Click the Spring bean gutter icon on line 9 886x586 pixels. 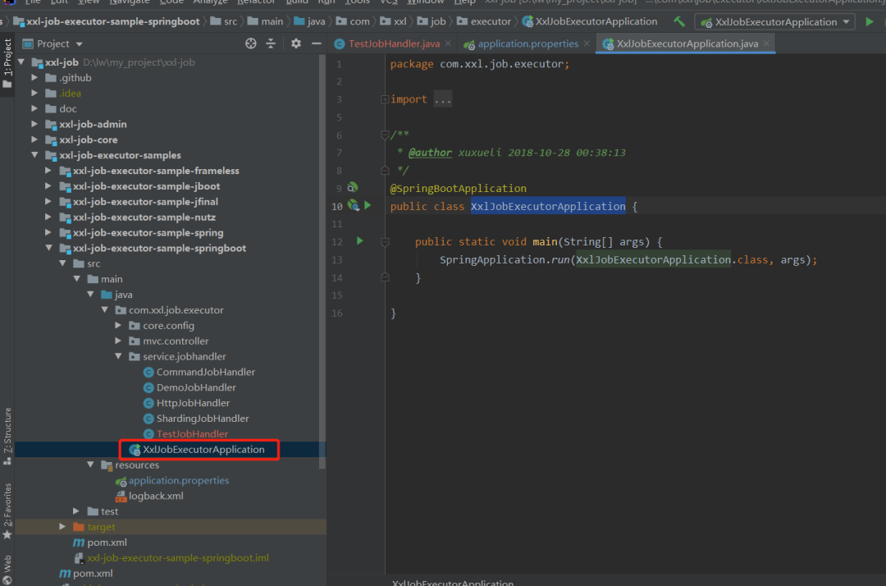tap(353, 188)
